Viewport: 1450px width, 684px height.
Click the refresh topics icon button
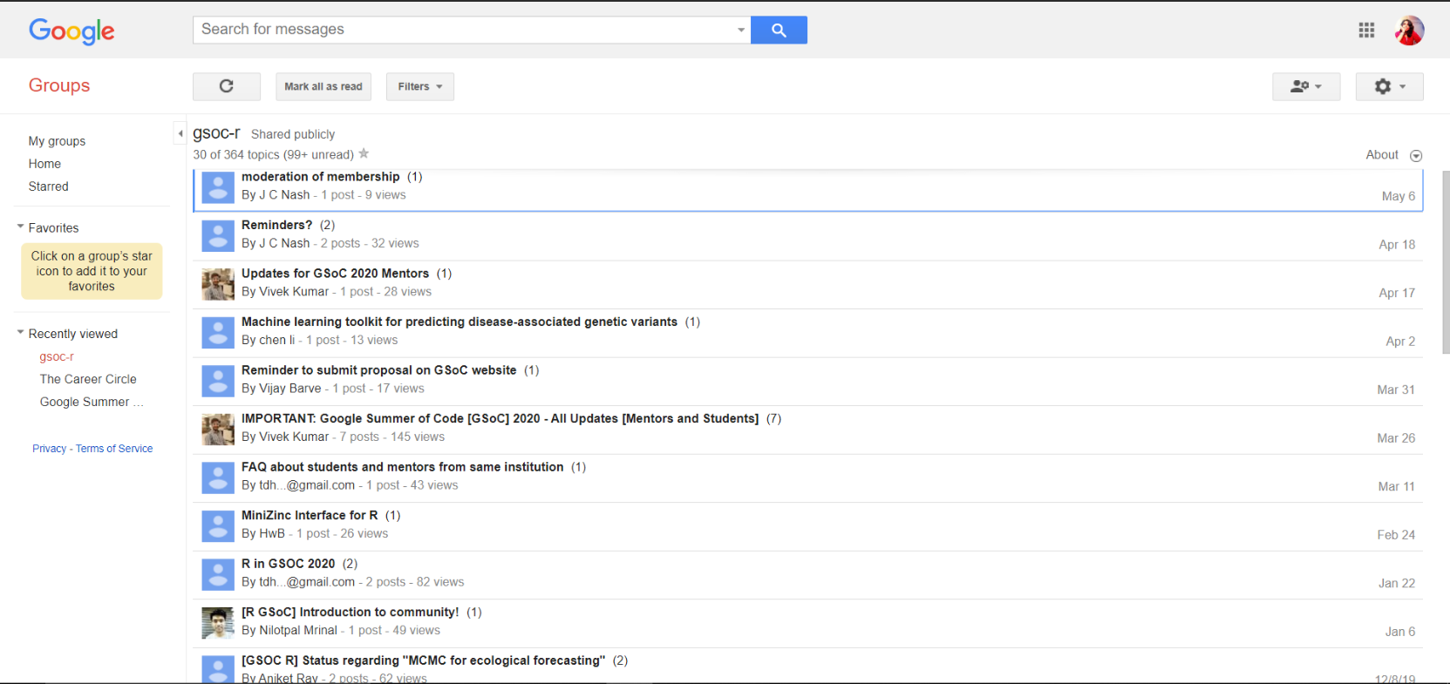[x=227, y=86]
